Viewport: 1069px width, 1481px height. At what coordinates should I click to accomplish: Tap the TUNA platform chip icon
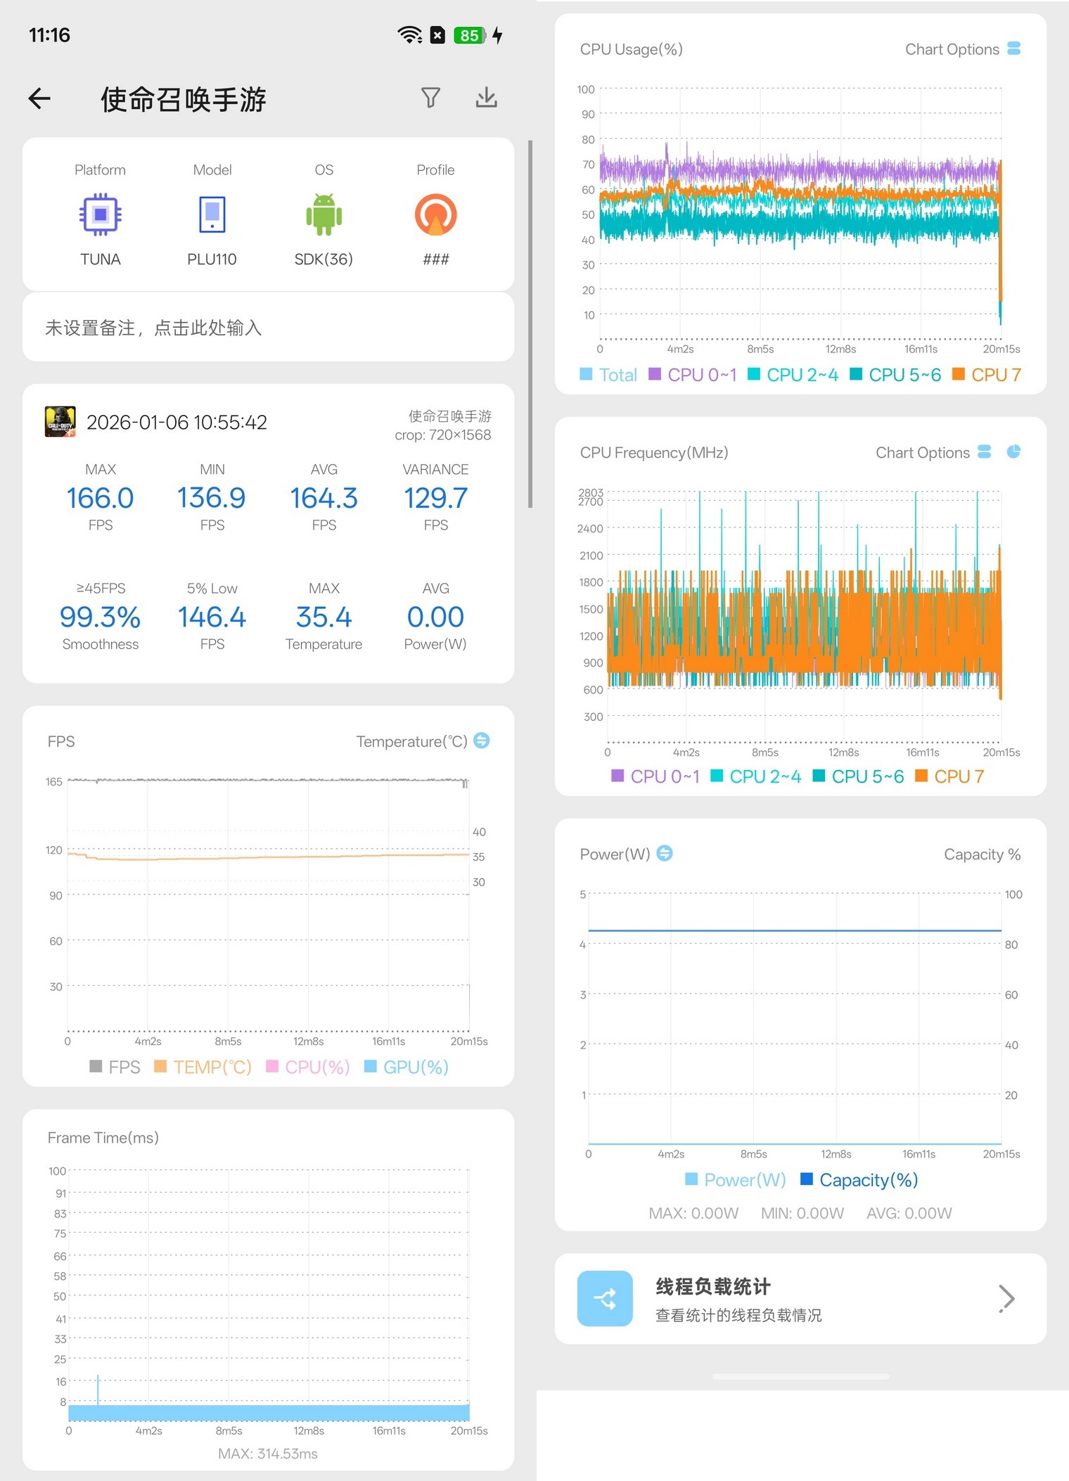tap(101, 214)
